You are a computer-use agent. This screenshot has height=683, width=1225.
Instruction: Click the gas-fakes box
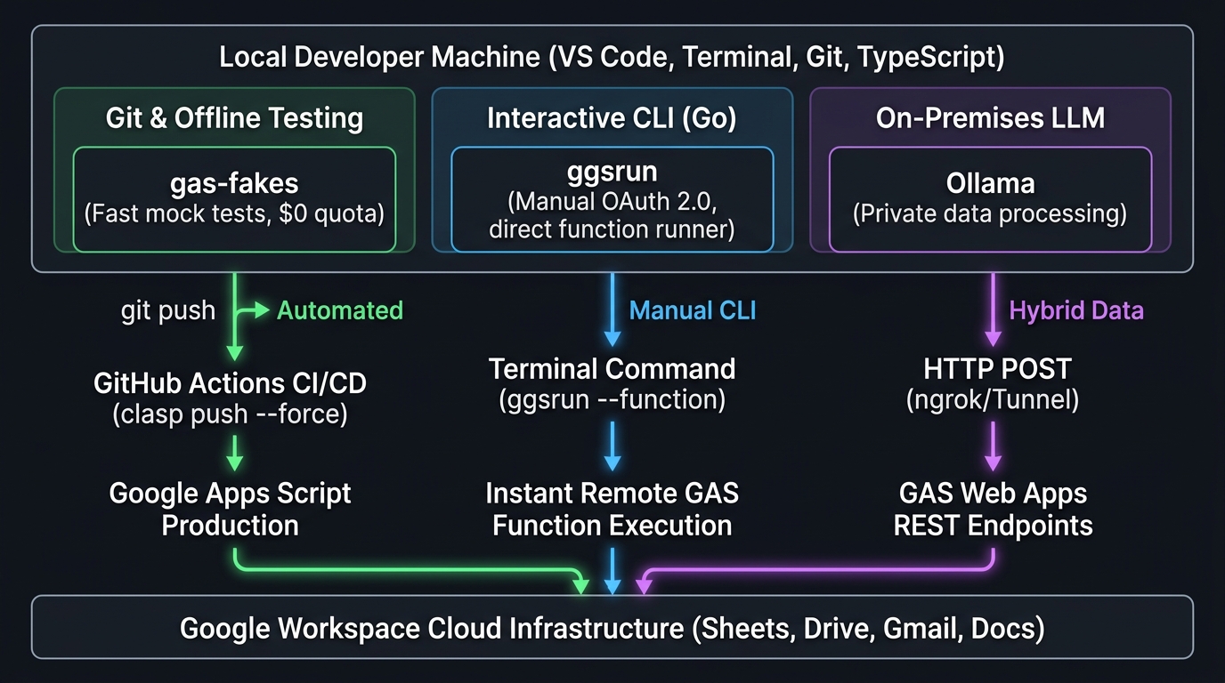pyautogui.click(x=234, y=199)
